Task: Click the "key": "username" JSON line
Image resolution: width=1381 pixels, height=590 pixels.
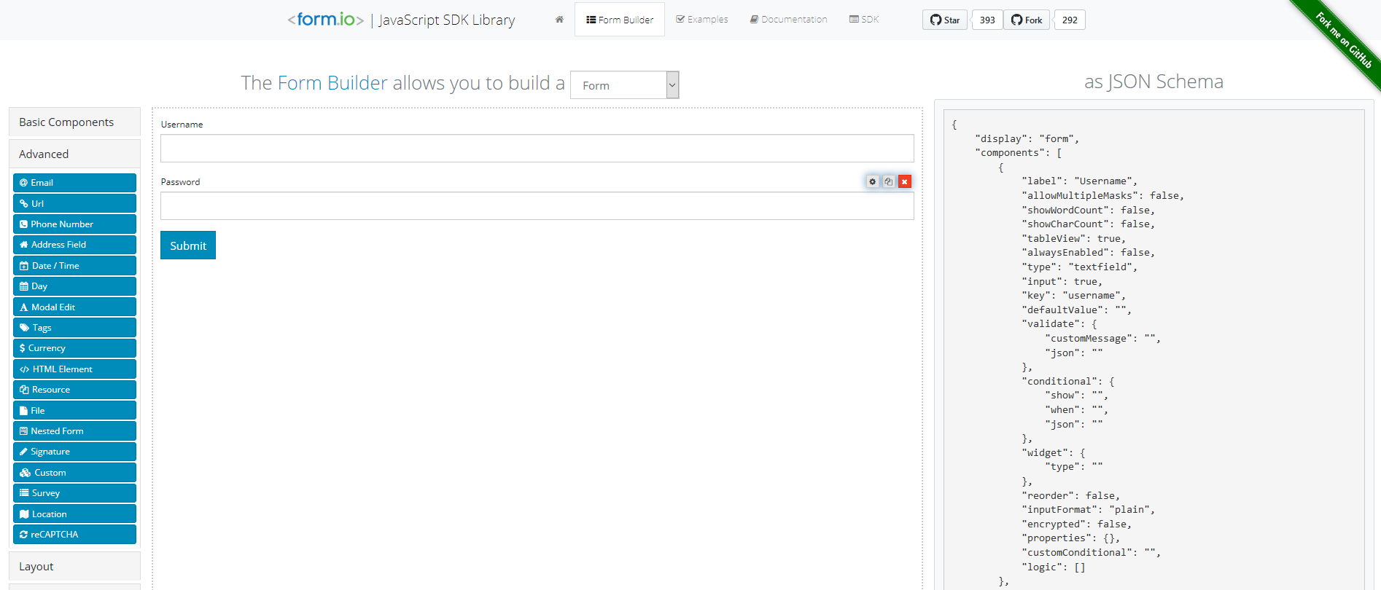Action: pos(1073,296)
